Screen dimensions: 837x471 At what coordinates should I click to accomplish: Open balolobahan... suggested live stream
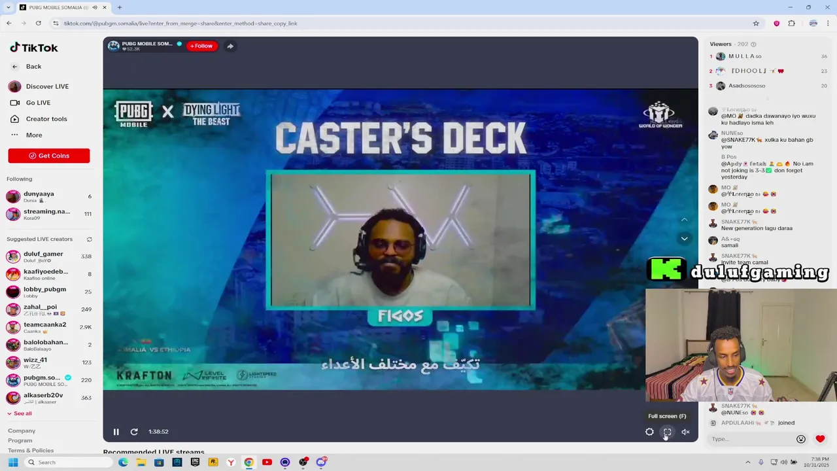[x=49, y=345]
